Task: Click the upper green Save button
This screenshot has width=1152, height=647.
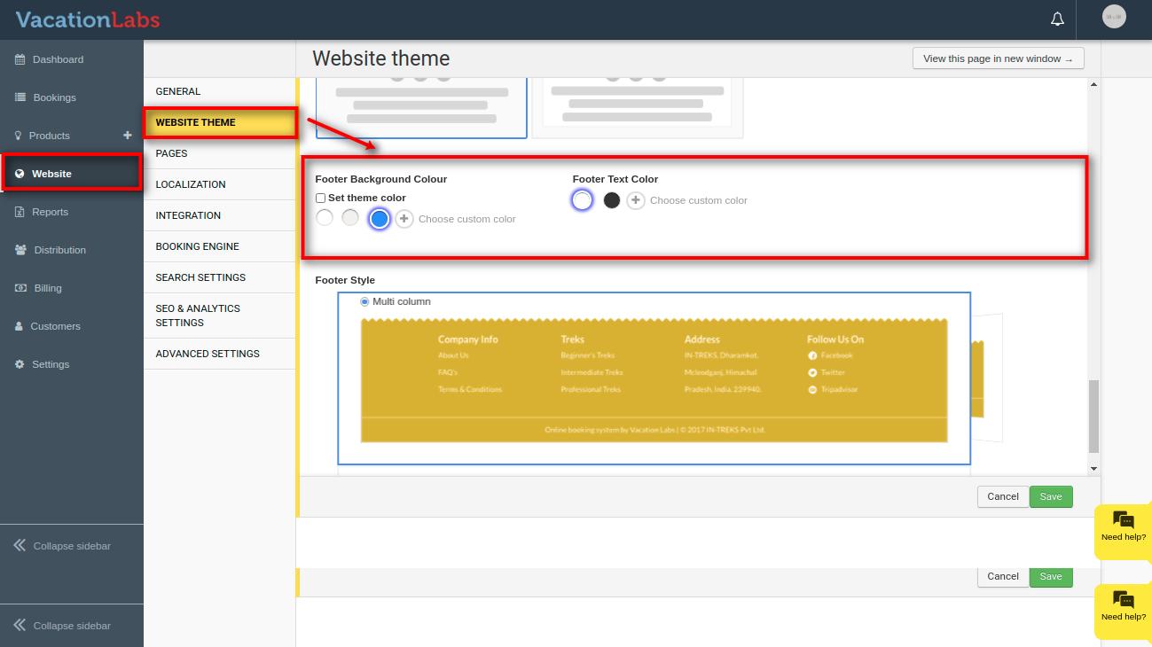Action: point(1051,496)
